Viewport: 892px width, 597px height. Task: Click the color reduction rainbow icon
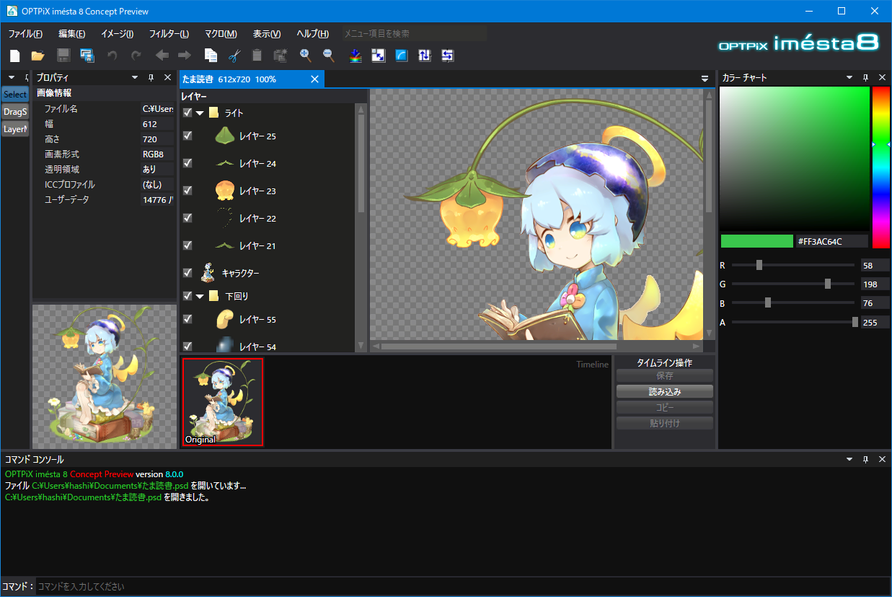point(356,56)
